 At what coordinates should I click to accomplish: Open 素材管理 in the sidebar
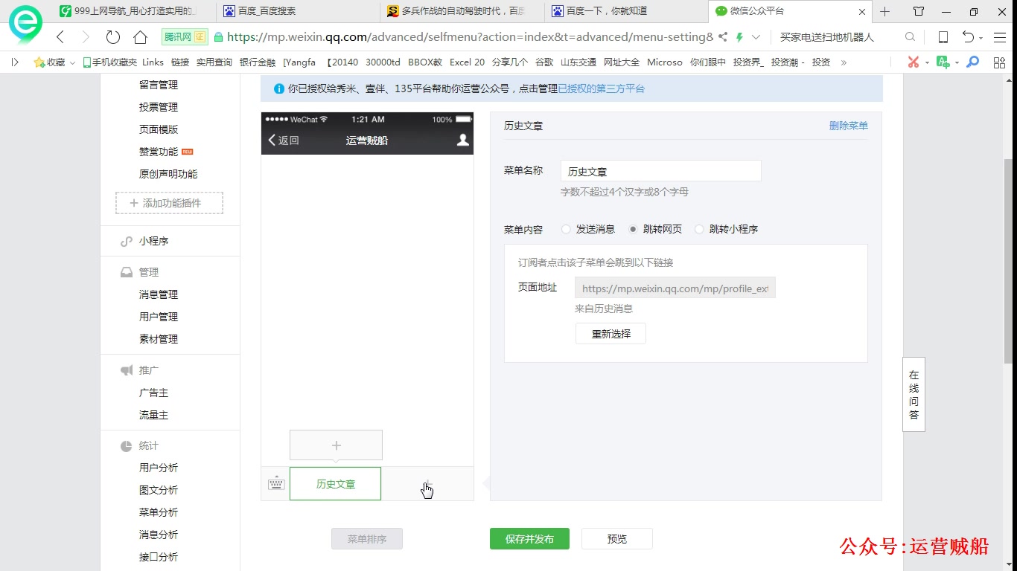159,339
